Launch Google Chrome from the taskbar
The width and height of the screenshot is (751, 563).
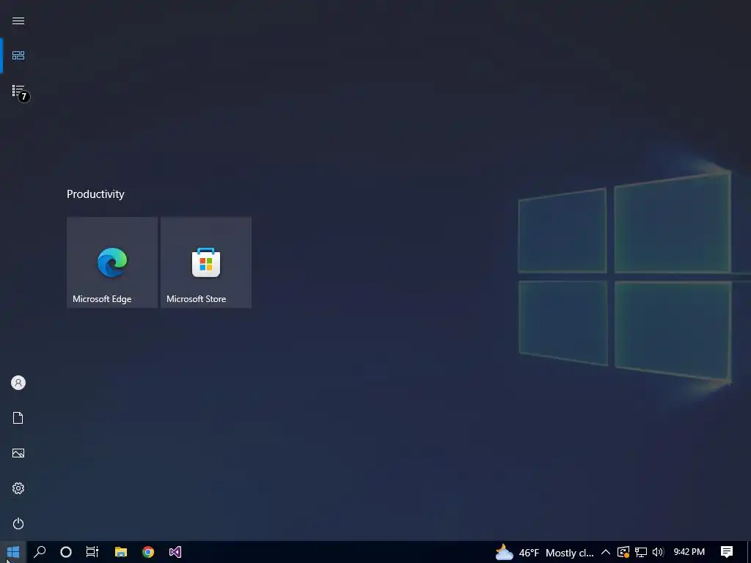point(148,552)
